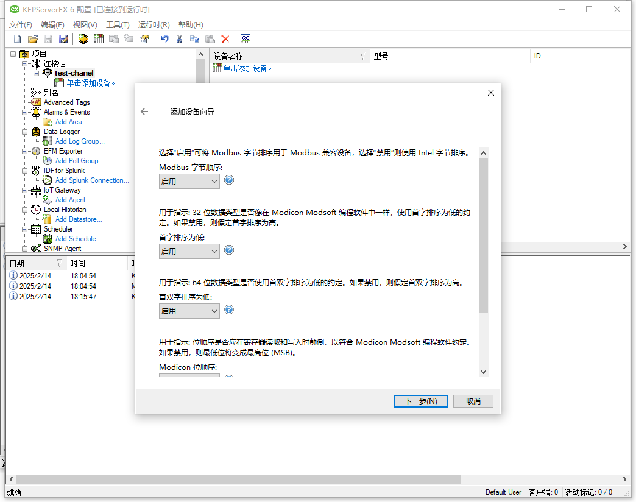
Task: Select the EFM Exporter icon
Action: coord(36,151)
